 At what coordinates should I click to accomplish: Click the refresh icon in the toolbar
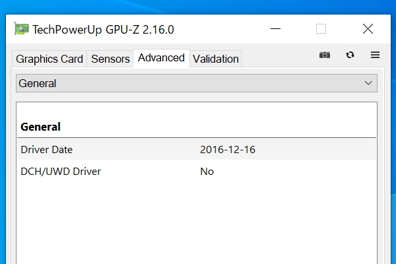(350, 55)
